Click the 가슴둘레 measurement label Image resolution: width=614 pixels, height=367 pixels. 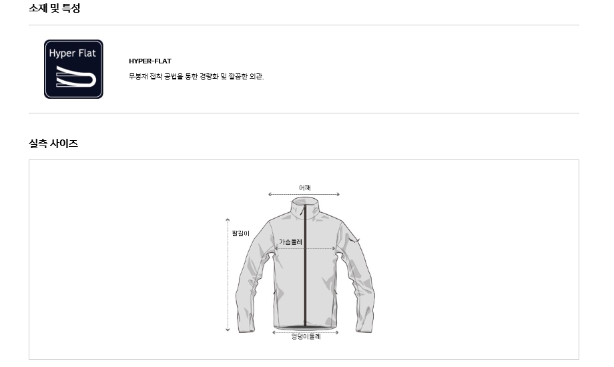(x=290, y=242)
